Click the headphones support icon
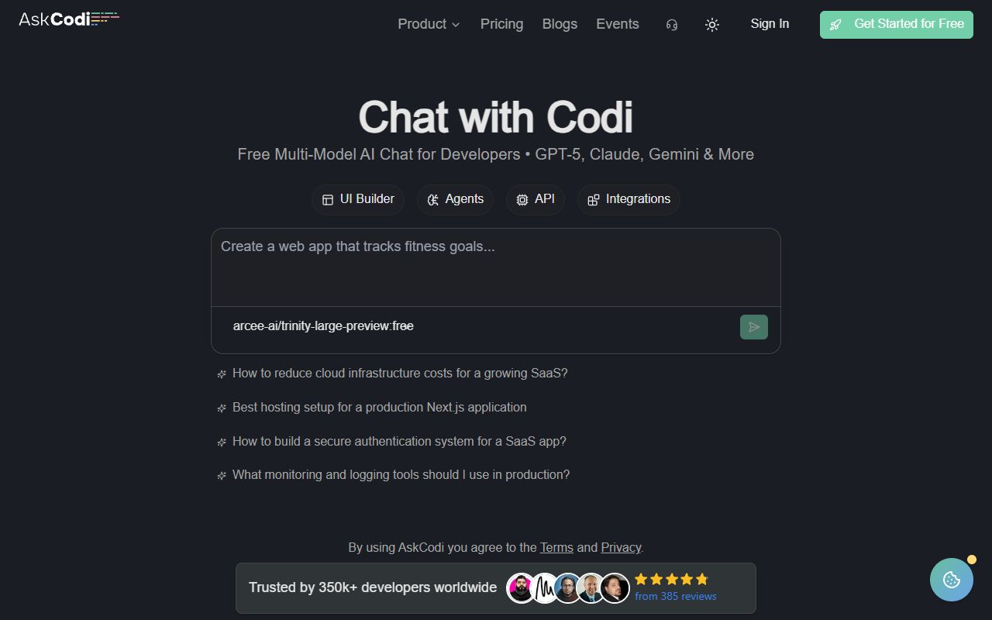 [x=671, y=24]
